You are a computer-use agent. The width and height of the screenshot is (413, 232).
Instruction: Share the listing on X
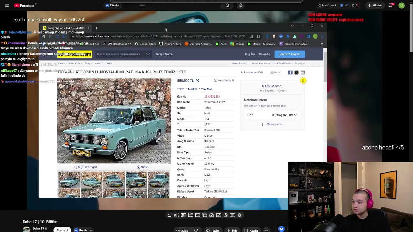tap(297, 72)
